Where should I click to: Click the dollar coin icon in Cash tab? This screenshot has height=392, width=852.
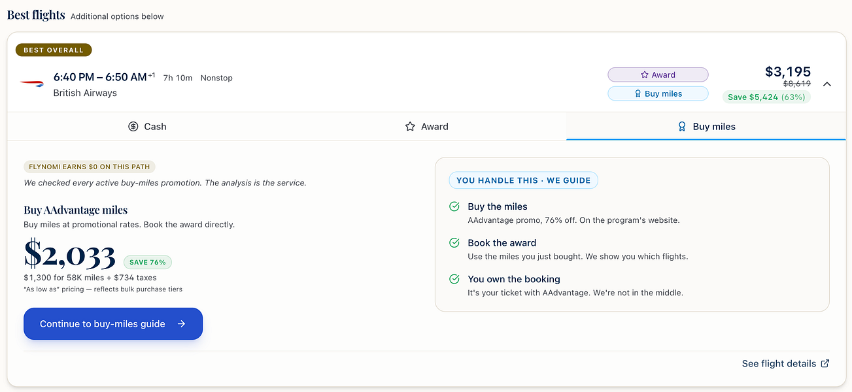coord(133,126)
